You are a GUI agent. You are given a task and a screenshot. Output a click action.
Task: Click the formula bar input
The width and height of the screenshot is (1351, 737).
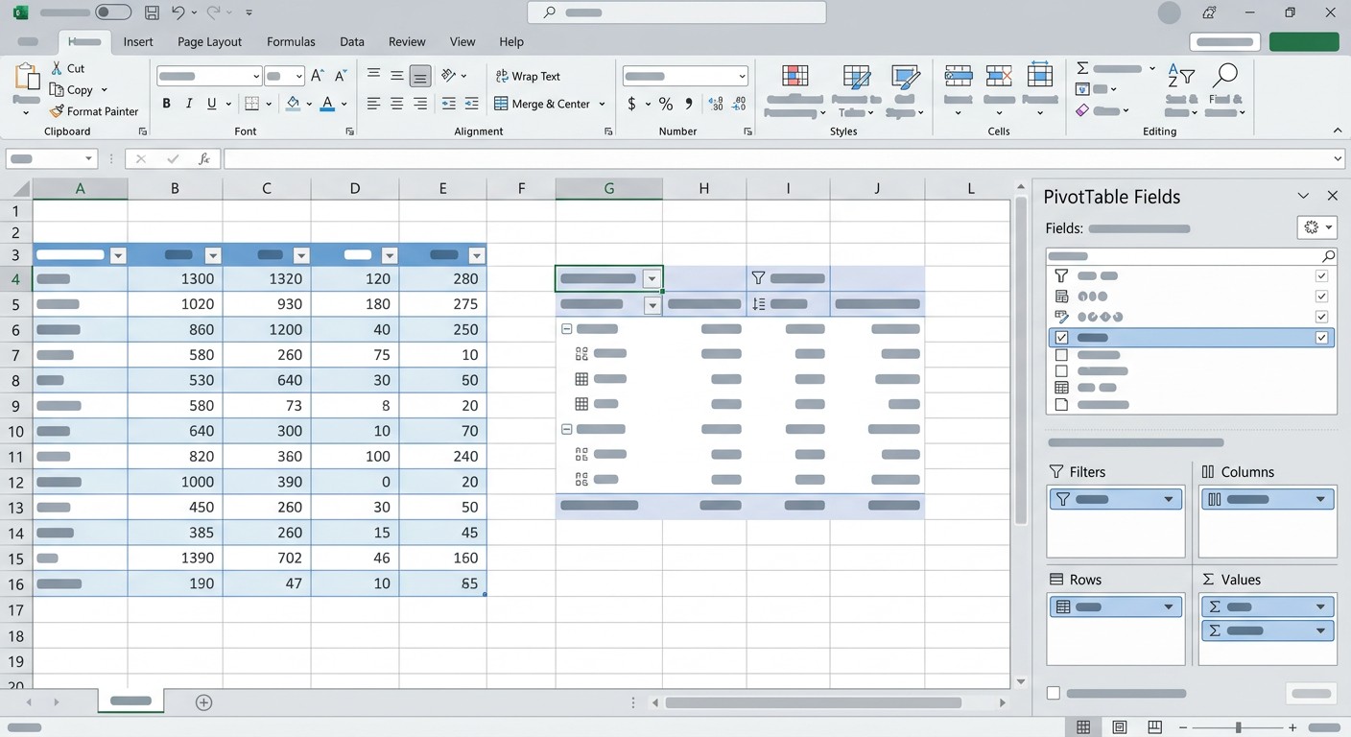pyautogui.click(x=778, y=159)
